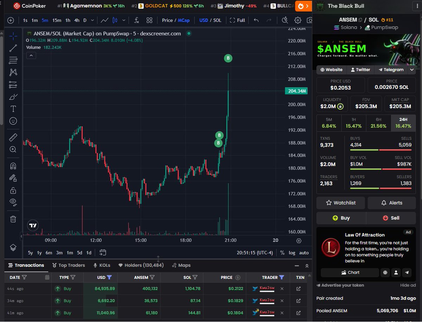Switch chart to 15m interval

coord(57,20)
